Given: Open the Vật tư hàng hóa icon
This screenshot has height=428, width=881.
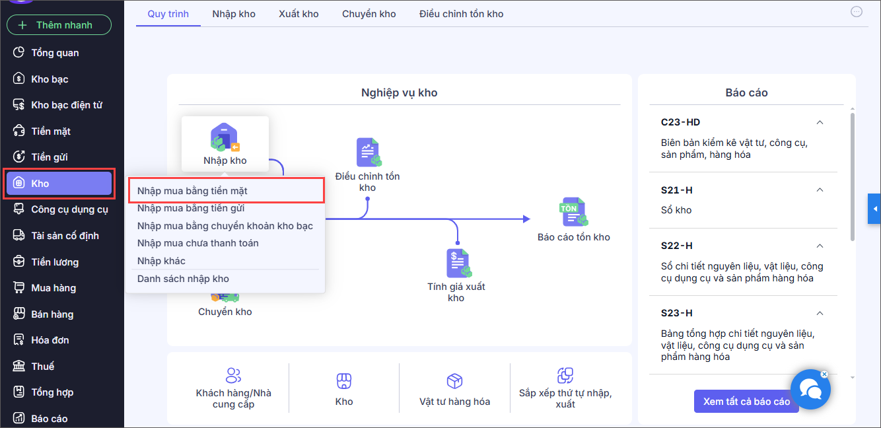Looking at the screenshot, I should [454, 380].
